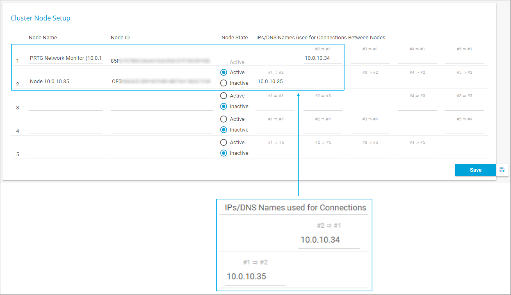Image resolution: width=511 pixels, height=295 pixels.
Task: Edit the PRTG Network Monitor node name
Action: pyautogui.click(x=66, y=58)
